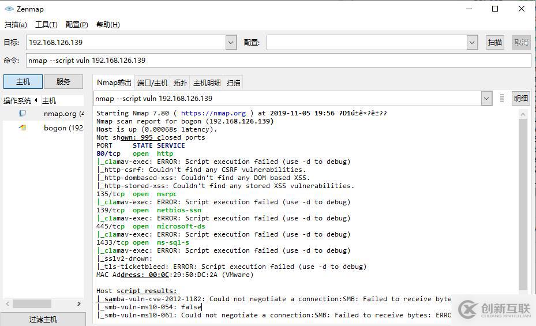Minimize the Zenmap window

[x=469, y=9]
